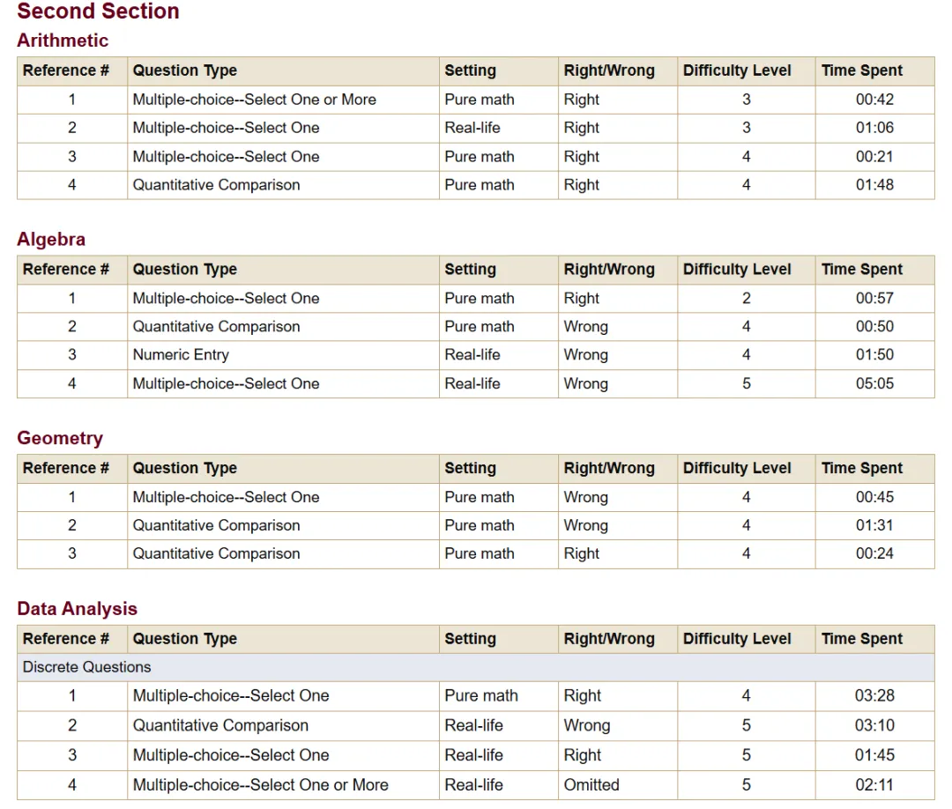Image resolution: width=952 pixels, height=809 pixels.
Task: Select the Numeric Entry question type cell
Action: tap(181, 355)
